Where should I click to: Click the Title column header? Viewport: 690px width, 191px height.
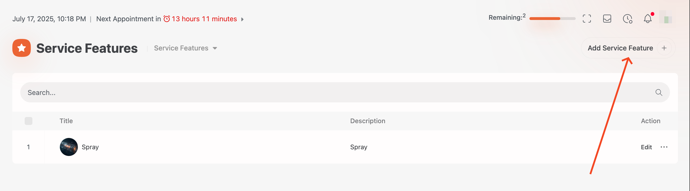tap(66, 121)
